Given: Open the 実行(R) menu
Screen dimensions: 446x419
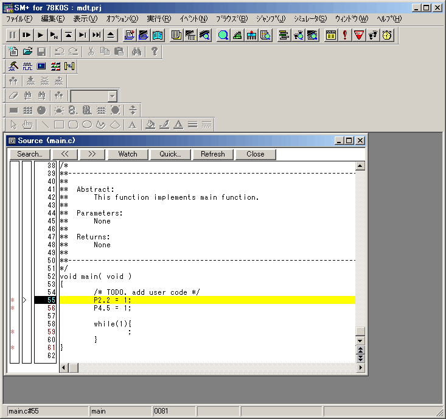Looking at the screenshot, I should [159, 19].
